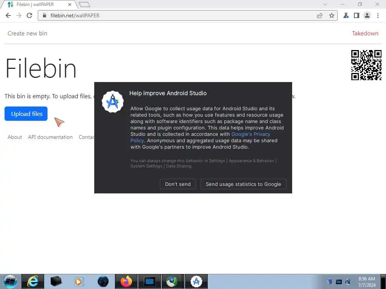Click Create new bin link

coord(27,33)
